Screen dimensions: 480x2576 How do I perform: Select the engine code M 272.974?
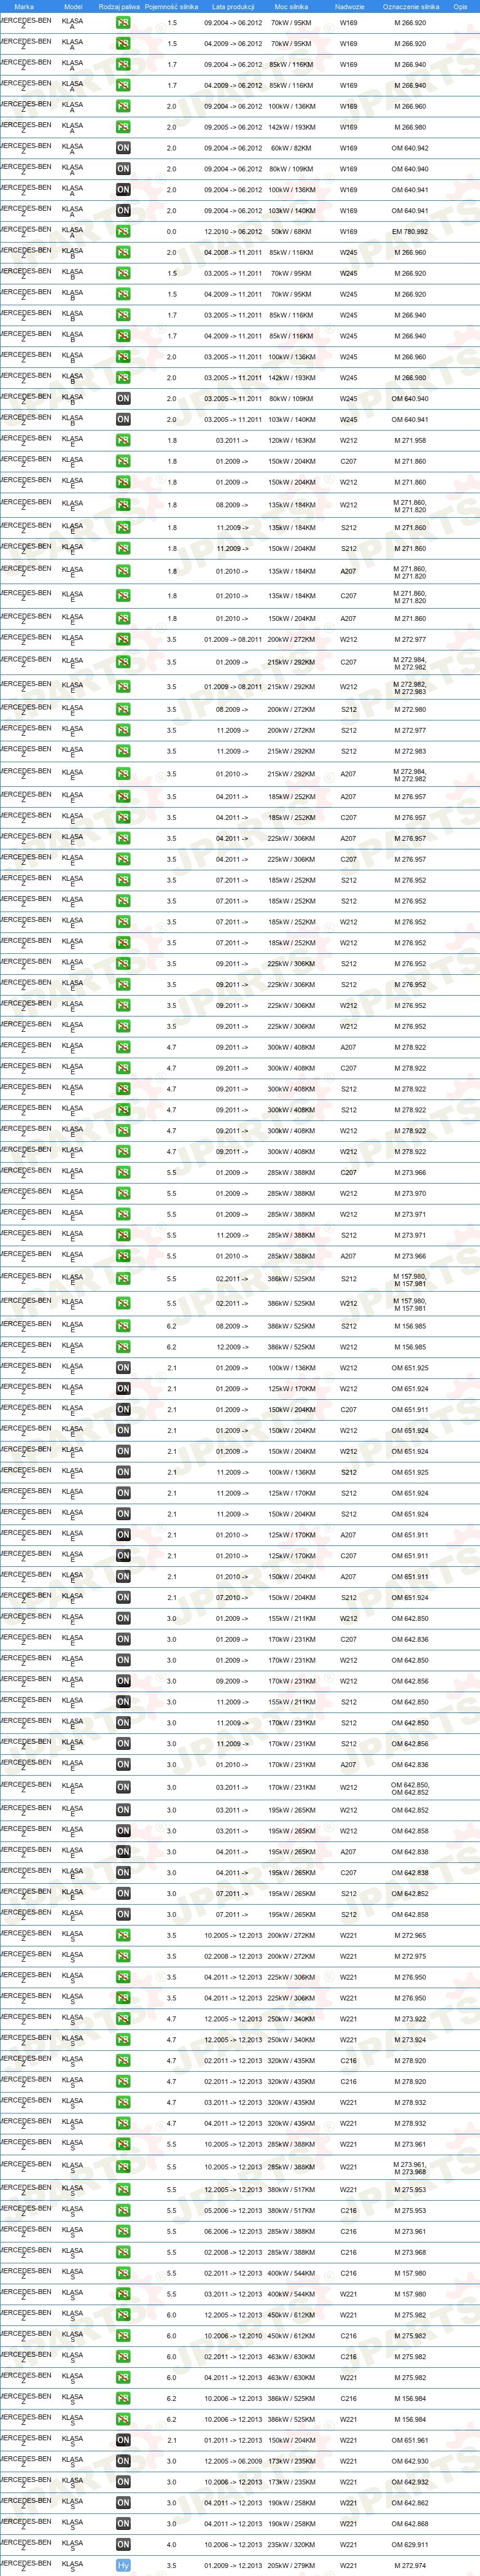point(410,2565)
